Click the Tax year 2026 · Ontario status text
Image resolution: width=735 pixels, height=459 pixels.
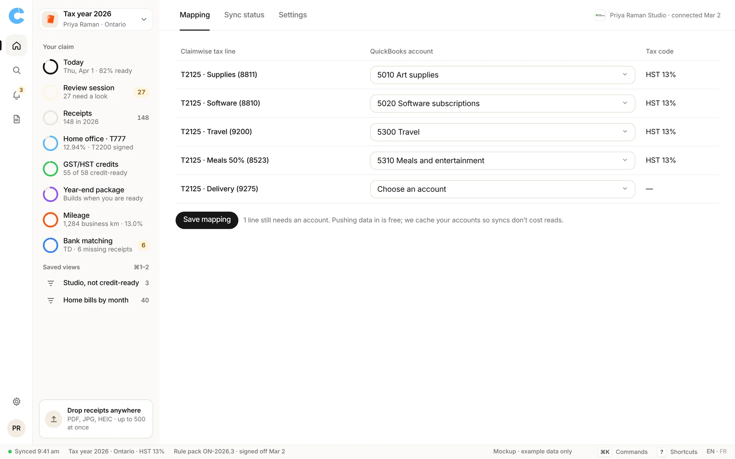point(117,451)
